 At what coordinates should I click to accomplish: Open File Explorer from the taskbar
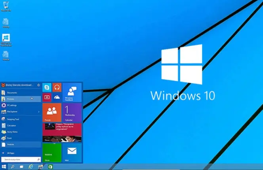point(40,167)
